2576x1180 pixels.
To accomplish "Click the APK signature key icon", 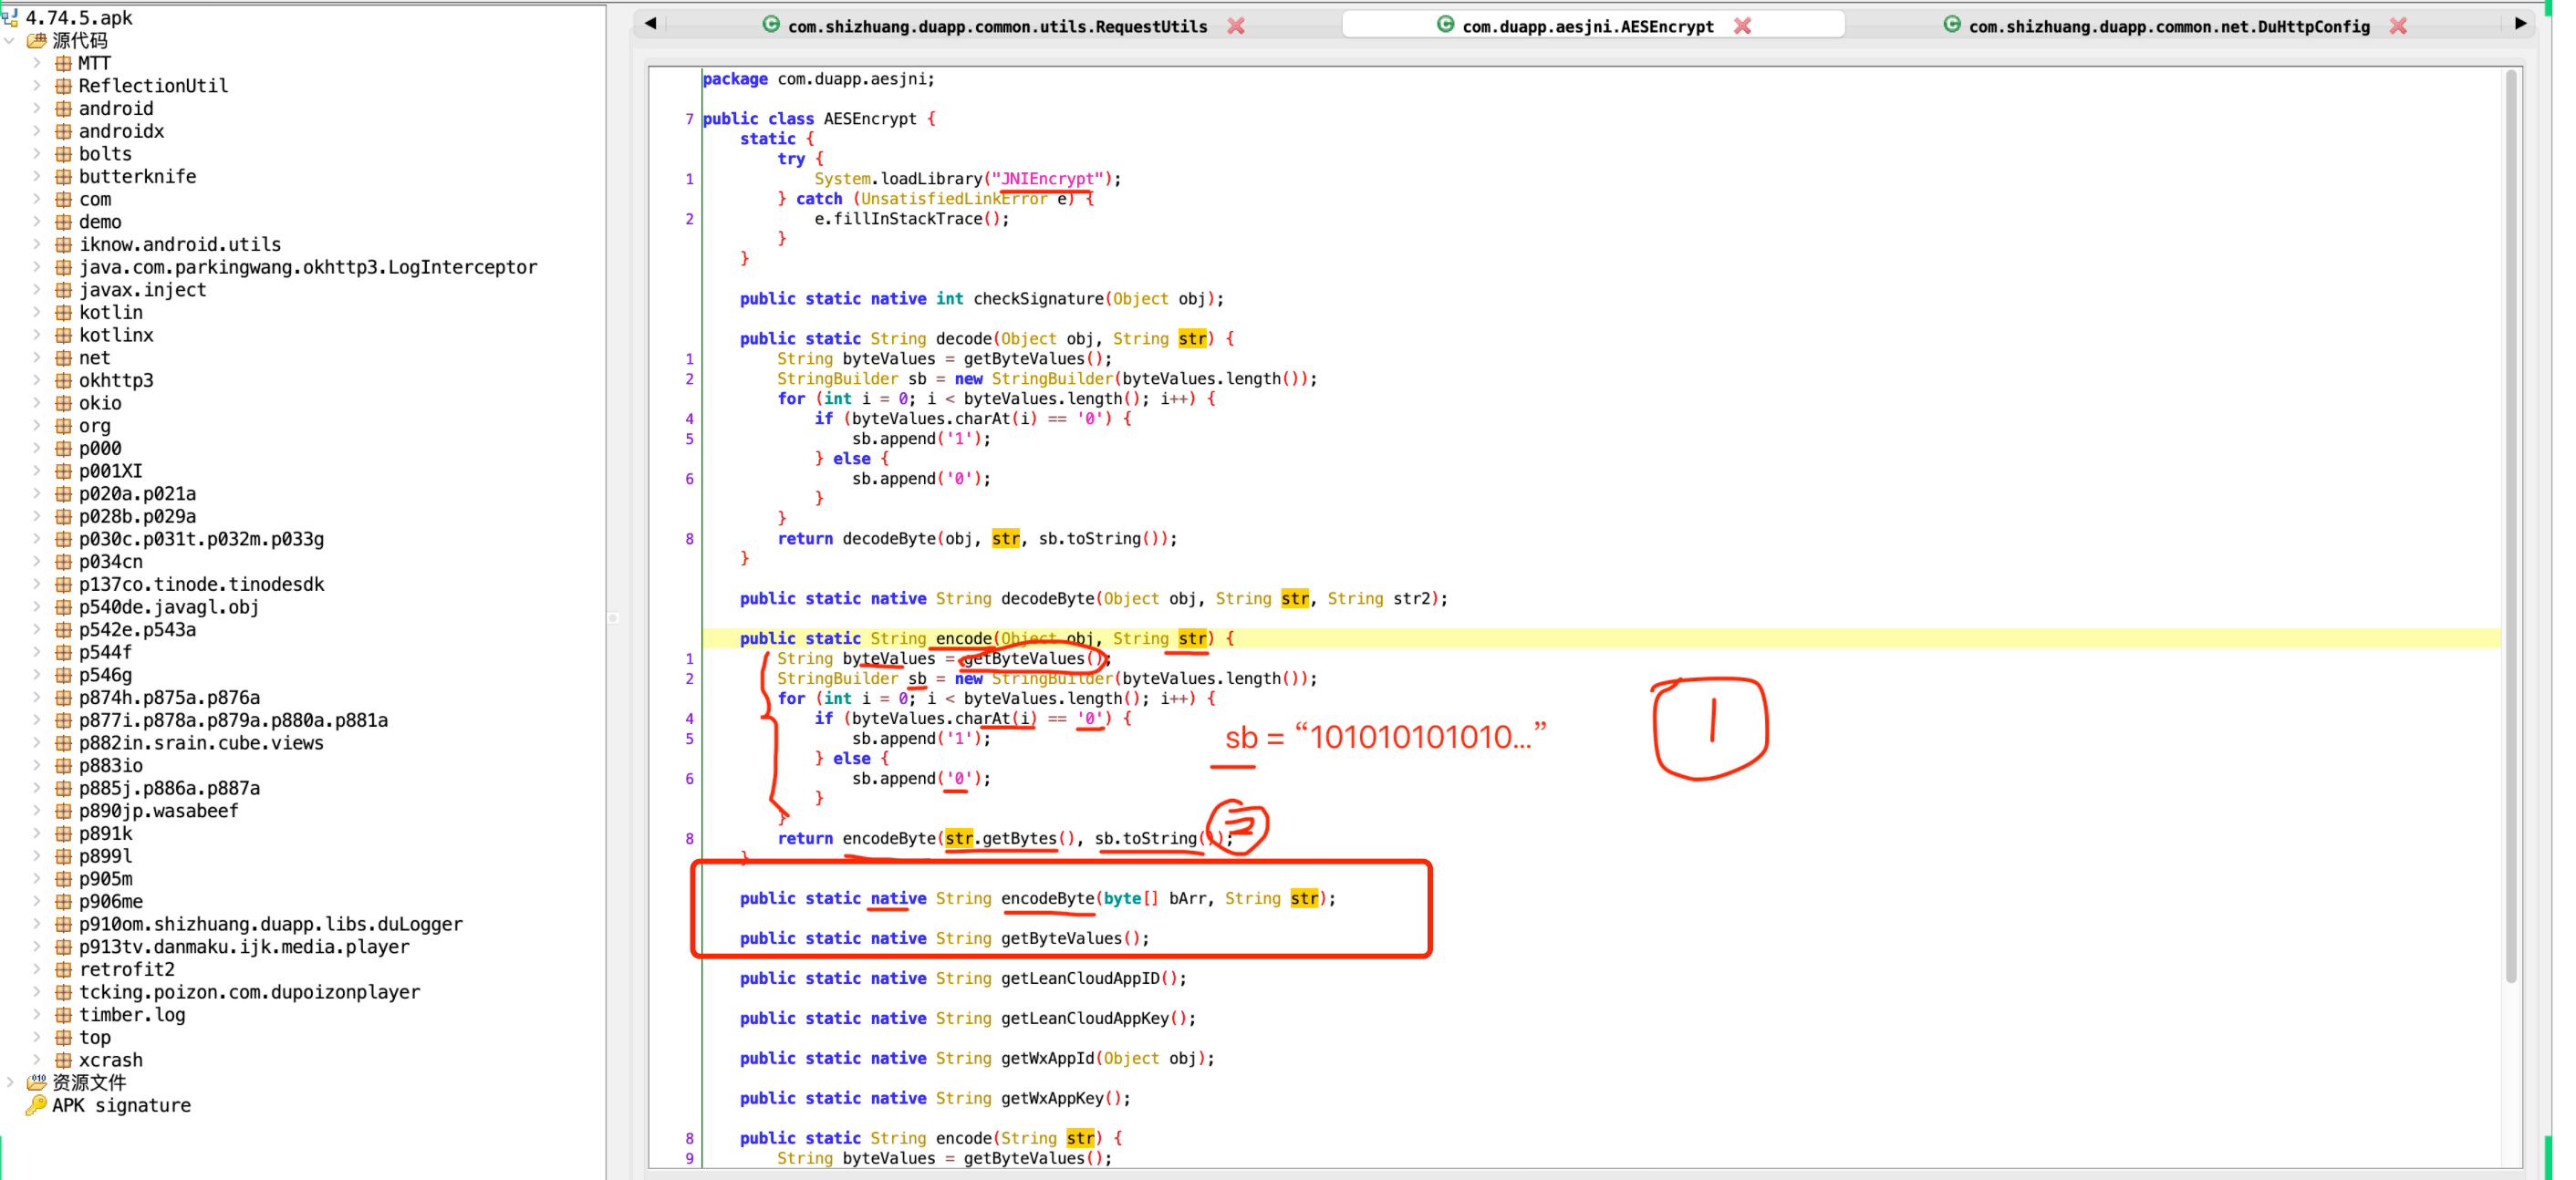I will [x=36, y=1105].
